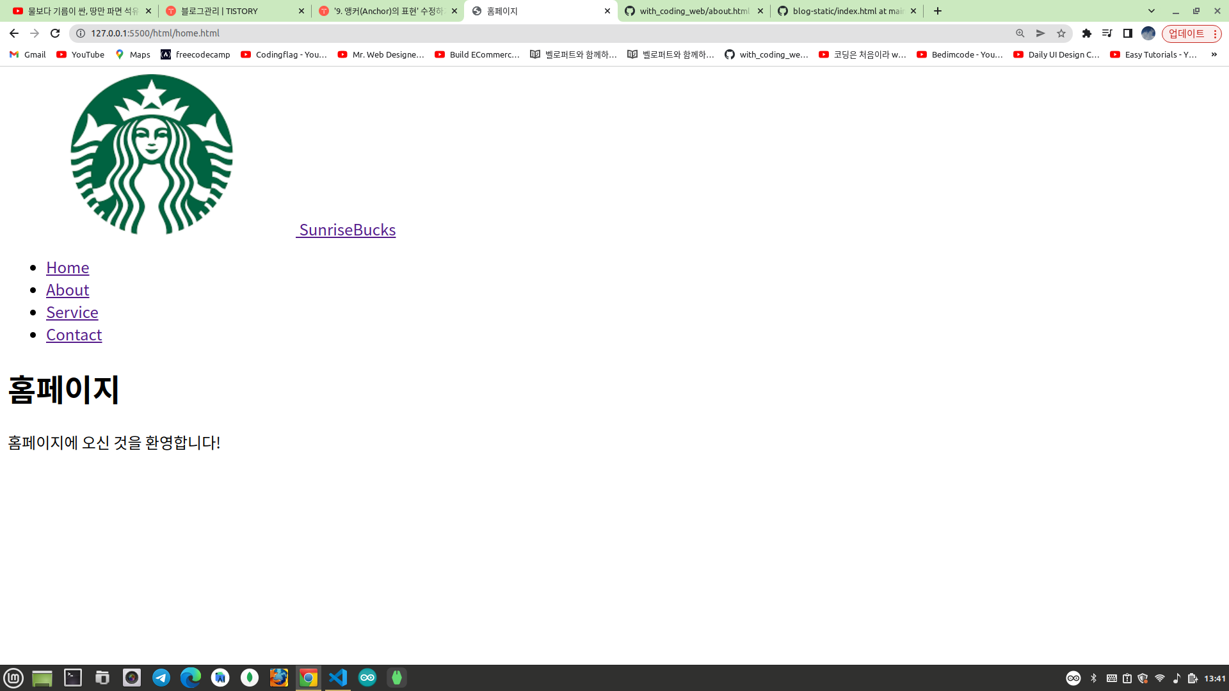
Task: Open a new browser tab
Action: (938, 11)
